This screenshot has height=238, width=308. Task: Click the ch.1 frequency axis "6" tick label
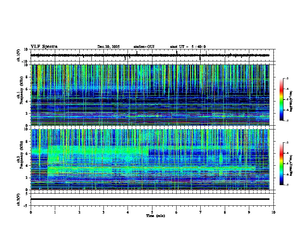[x=27, y=89]
